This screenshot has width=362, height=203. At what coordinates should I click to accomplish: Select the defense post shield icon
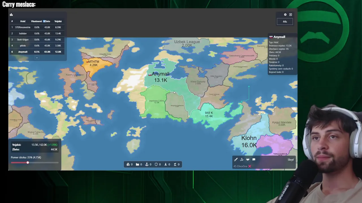coord(156,164)
